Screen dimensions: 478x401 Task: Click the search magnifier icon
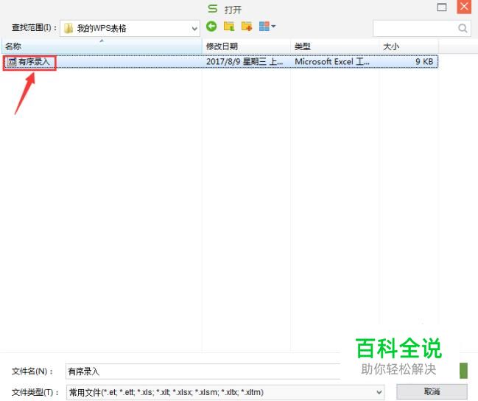(x=463, y=29)
